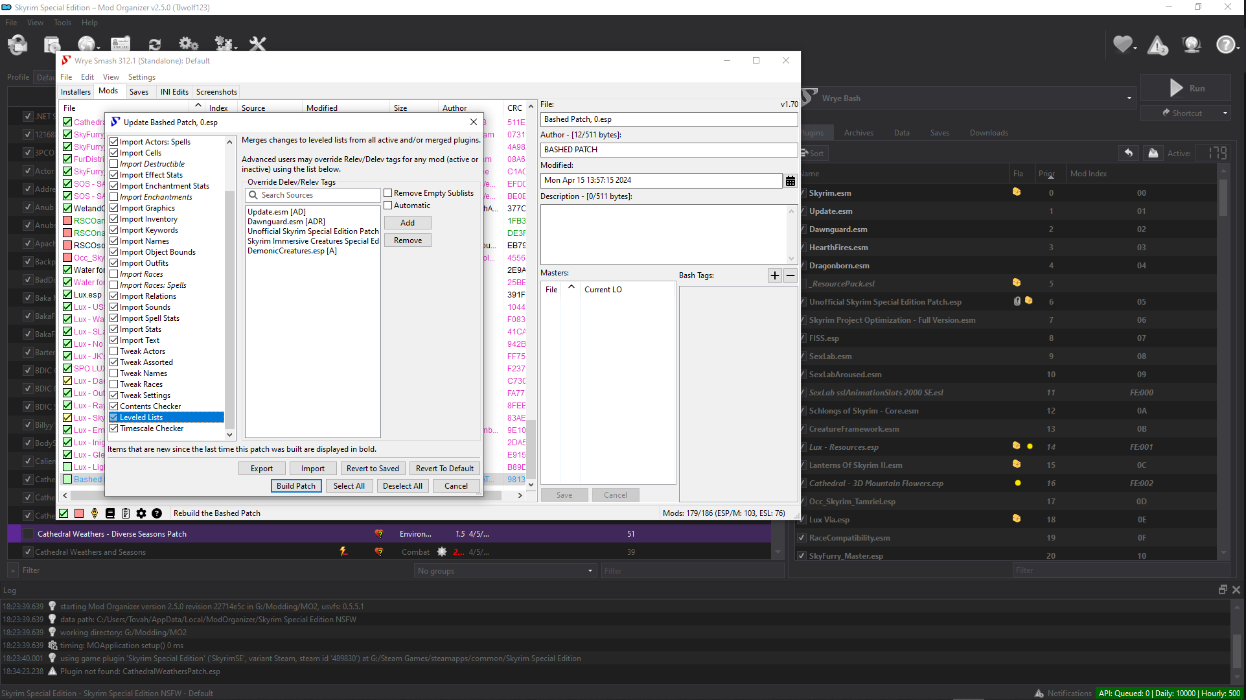The image size is (1246, 700).
Task: Switch to Archives tab in Mod Organizer
Action: coord(859,133)
